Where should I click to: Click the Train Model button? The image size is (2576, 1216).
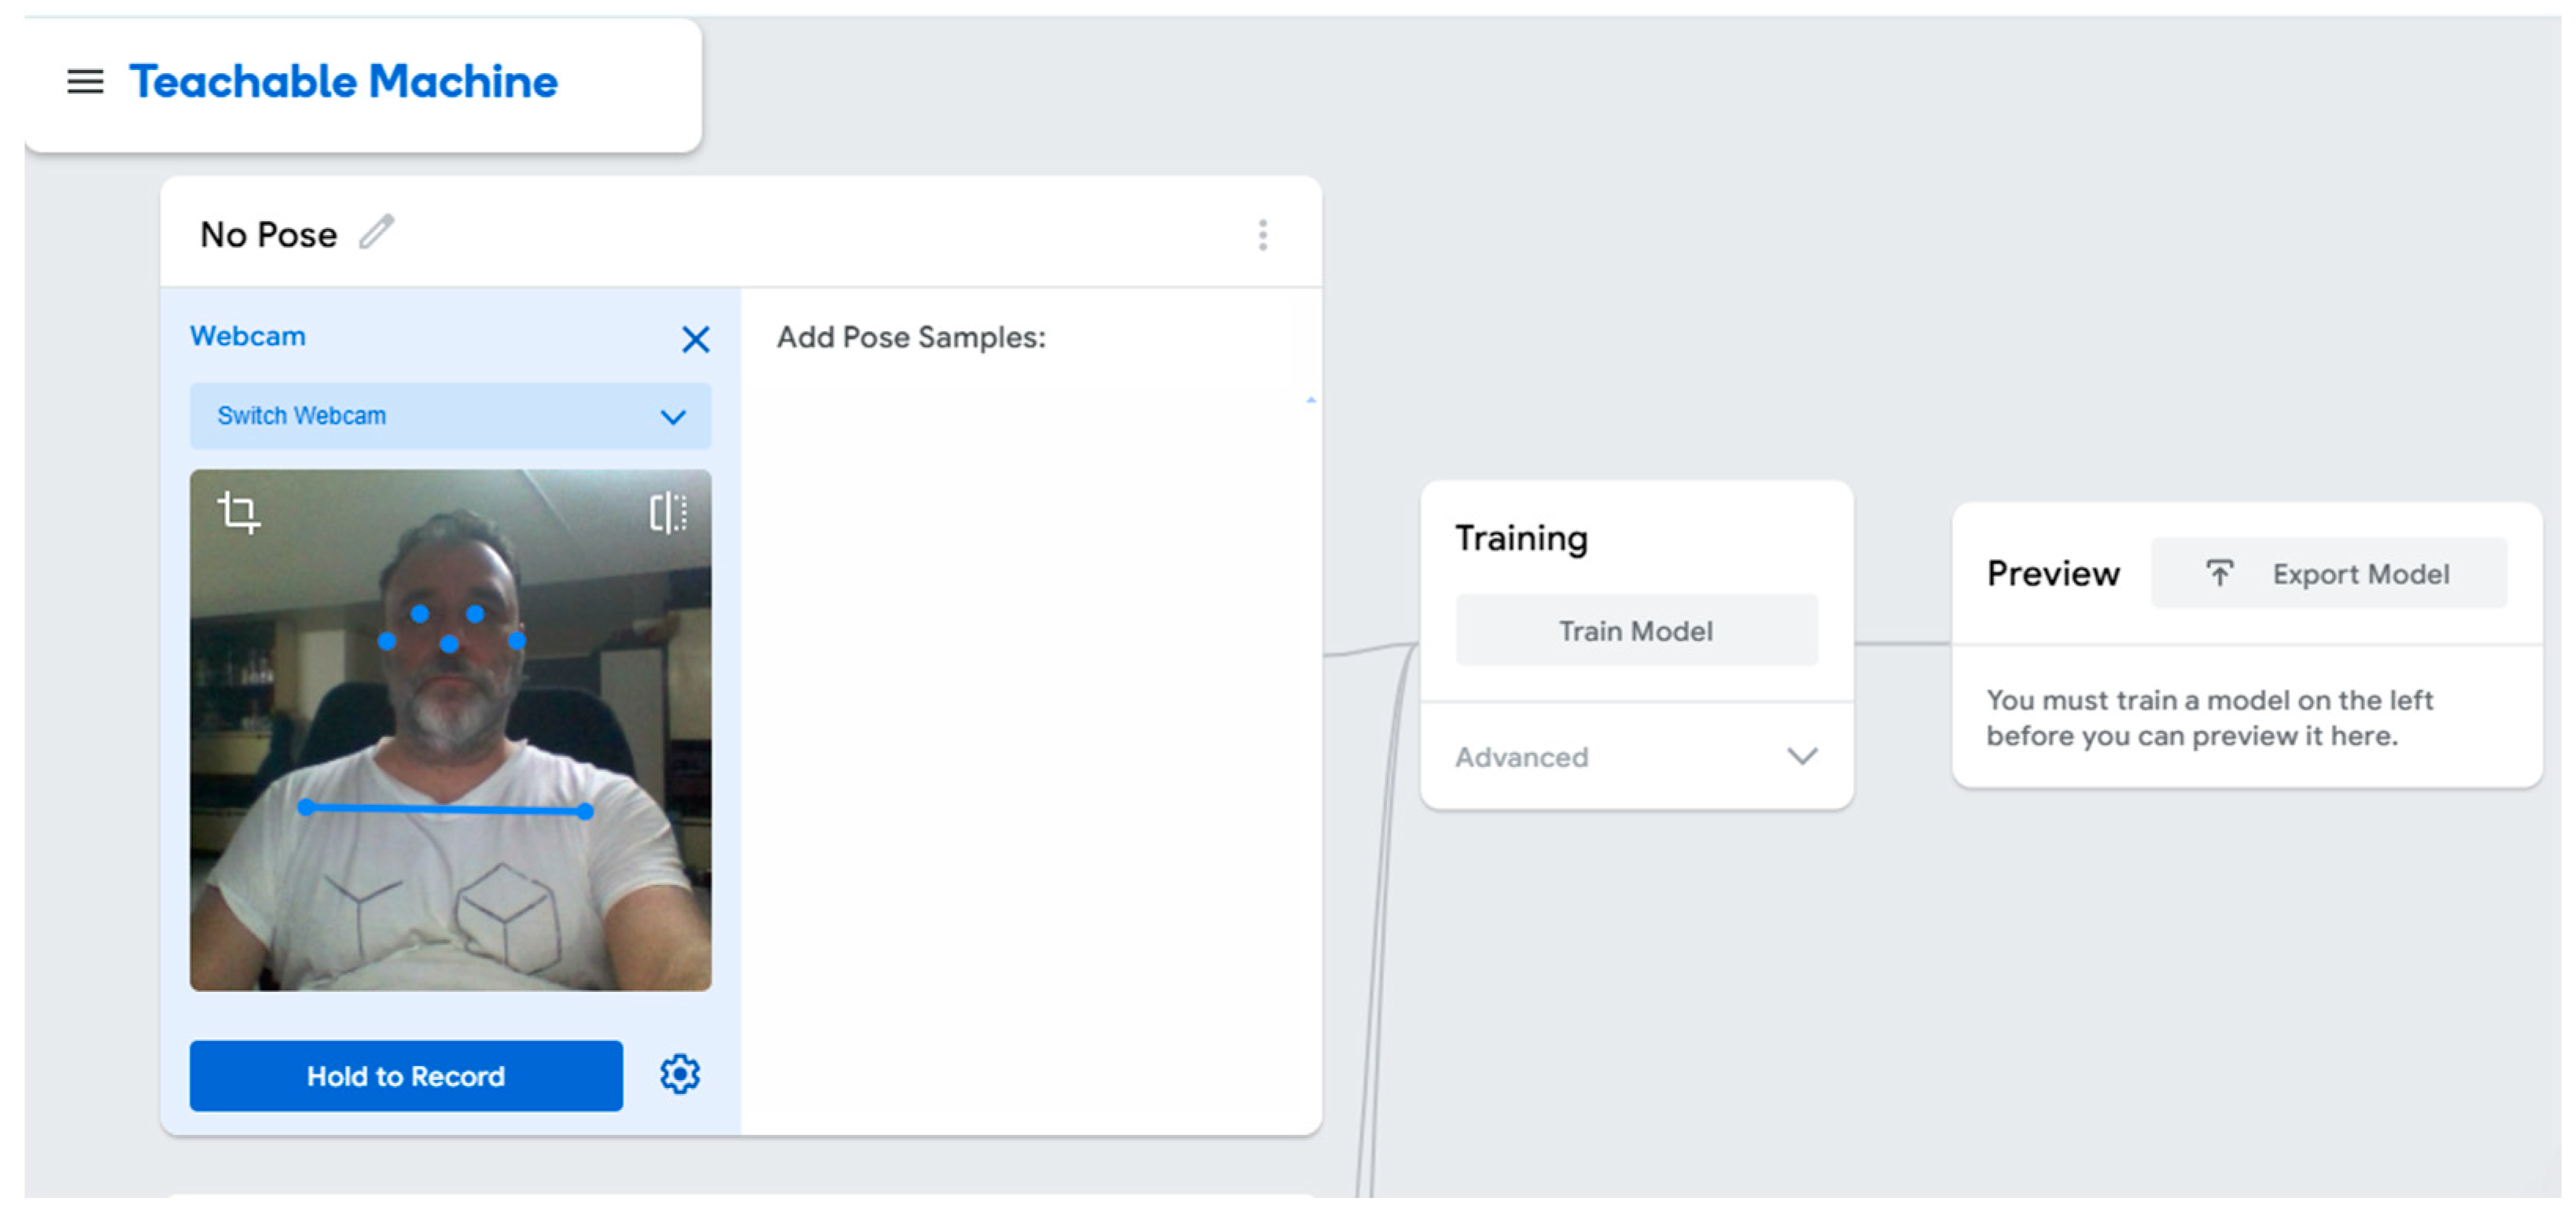[1636, 631]
